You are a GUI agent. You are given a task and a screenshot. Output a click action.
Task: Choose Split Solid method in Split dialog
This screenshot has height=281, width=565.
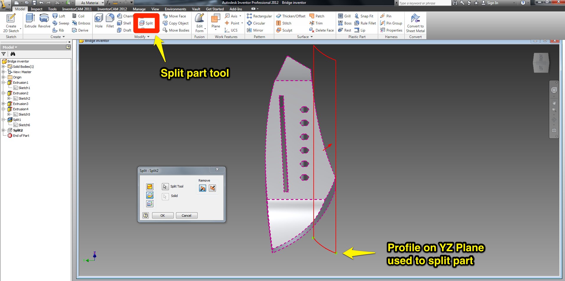click(150, 204)
